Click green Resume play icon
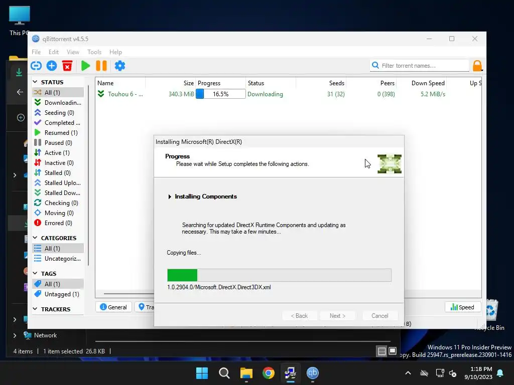514x385 pixels. click(x=85, y=66)
